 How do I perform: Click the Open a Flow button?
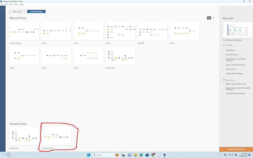coord(17,11)
